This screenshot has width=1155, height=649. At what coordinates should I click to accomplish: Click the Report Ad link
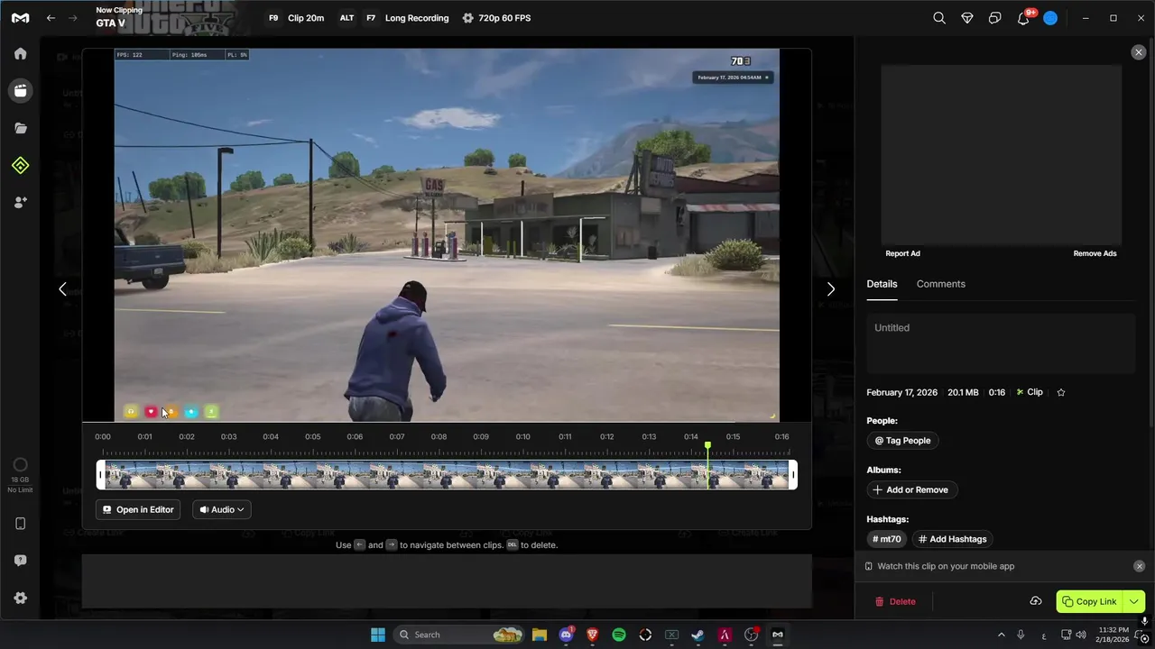click(x=902, y=253)
